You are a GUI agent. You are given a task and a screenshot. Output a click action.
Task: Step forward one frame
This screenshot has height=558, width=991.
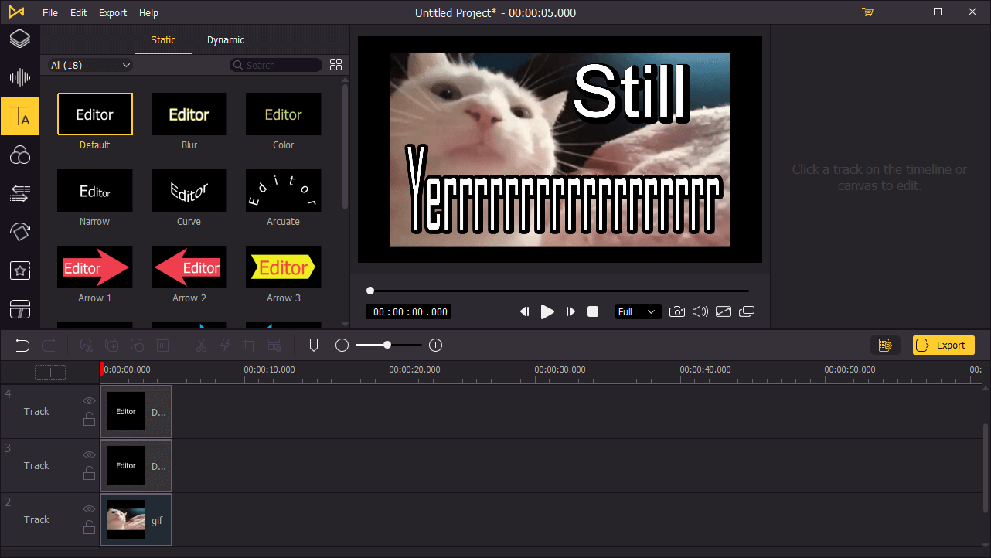[x=570, y=311]
